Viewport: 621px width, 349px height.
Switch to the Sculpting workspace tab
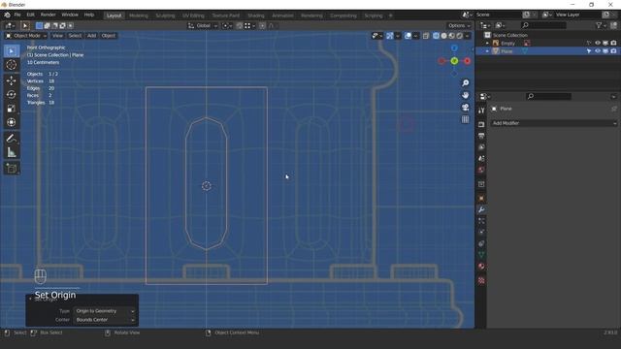click(165, 16)
